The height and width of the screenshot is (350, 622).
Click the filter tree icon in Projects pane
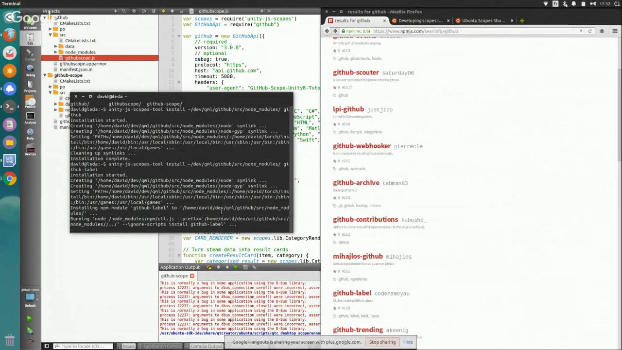pos(124,11)
